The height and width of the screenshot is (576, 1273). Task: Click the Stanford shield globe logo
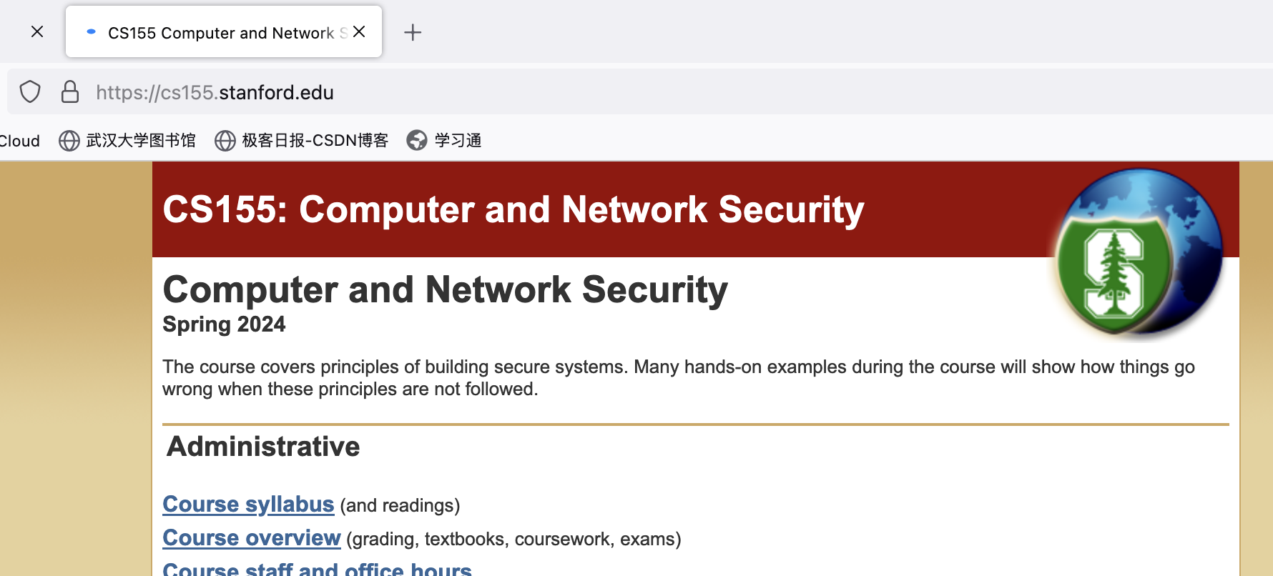[1140, 254]
